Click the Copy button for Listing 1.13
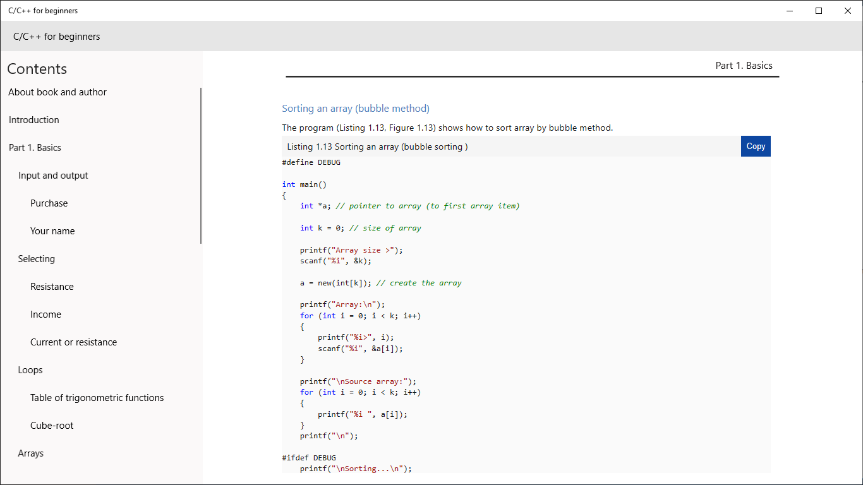 click(756, 146)
